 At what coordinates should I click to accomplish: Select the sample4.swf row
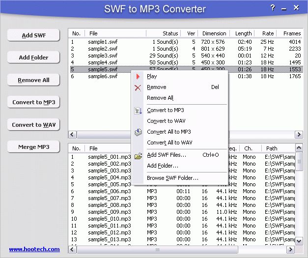click(186, 62)
